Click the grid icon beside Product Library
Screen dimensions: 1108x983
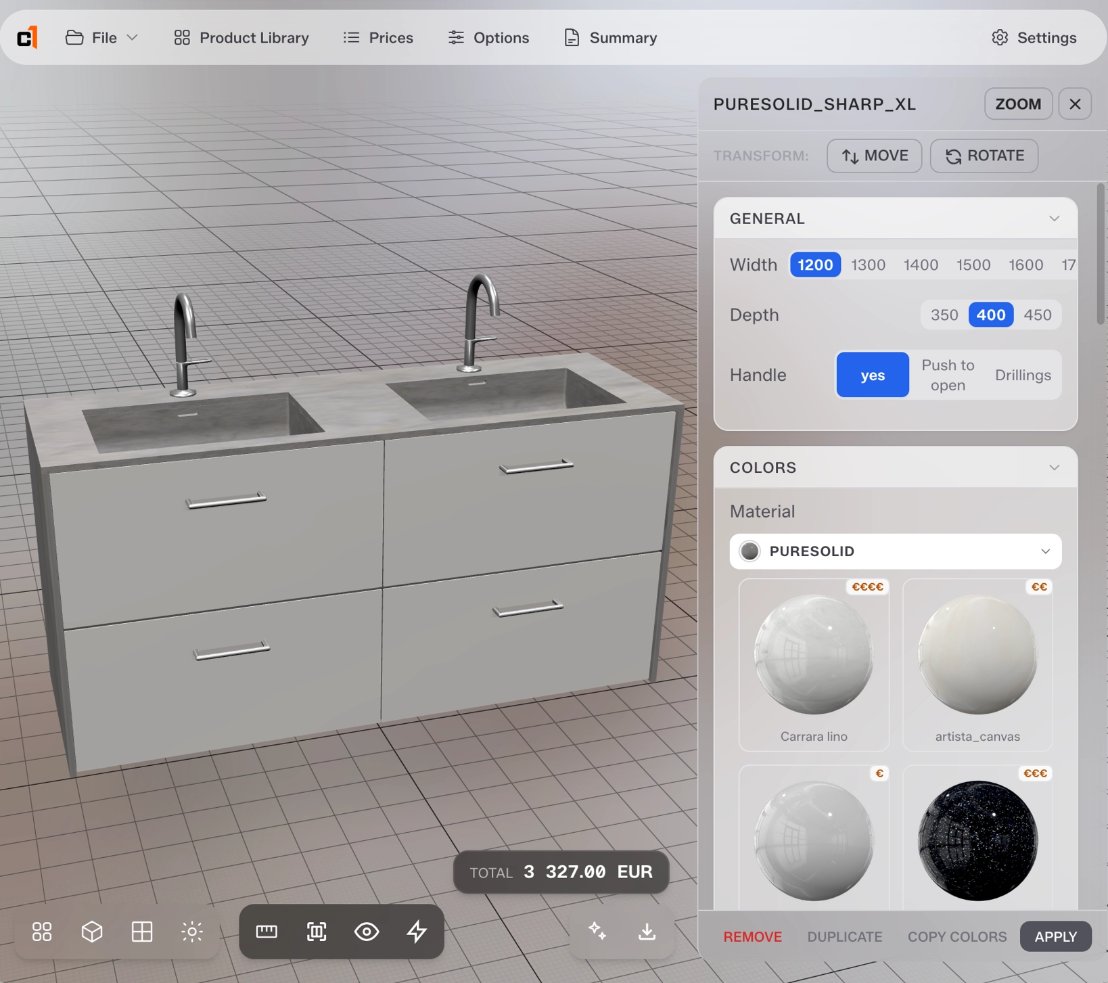tap(182, 37)
